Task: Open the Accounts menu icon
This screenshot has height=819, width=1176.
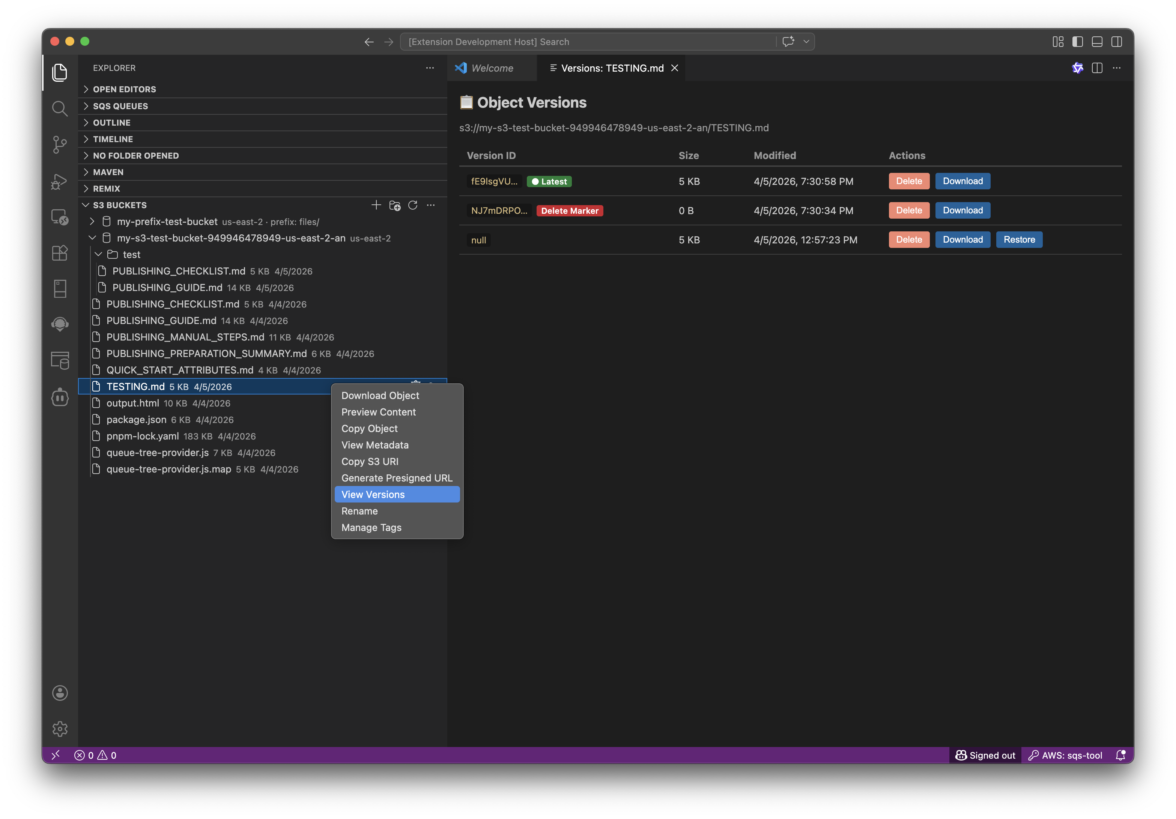Action: pos(60,693)
